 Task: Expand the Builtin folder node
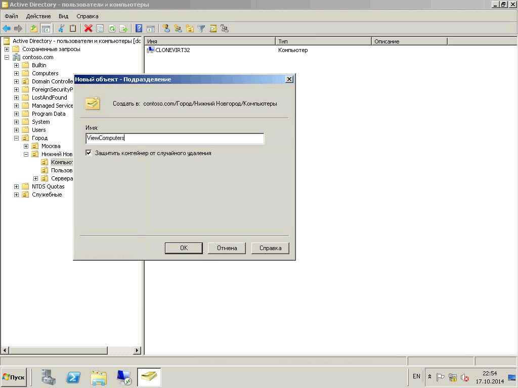click(x=16, y=65)
